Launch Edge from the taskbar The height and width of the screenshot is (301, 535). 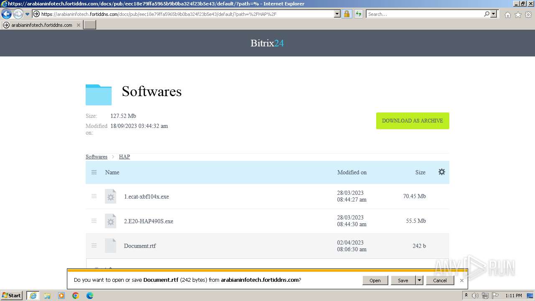pyautogui.click(x=90, y=296)
